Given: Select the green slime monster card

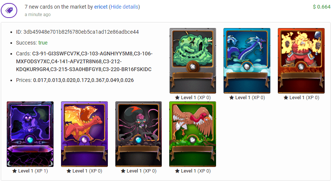Looking at the screenshot, I should pyautogui.click(x=193, y=61).
